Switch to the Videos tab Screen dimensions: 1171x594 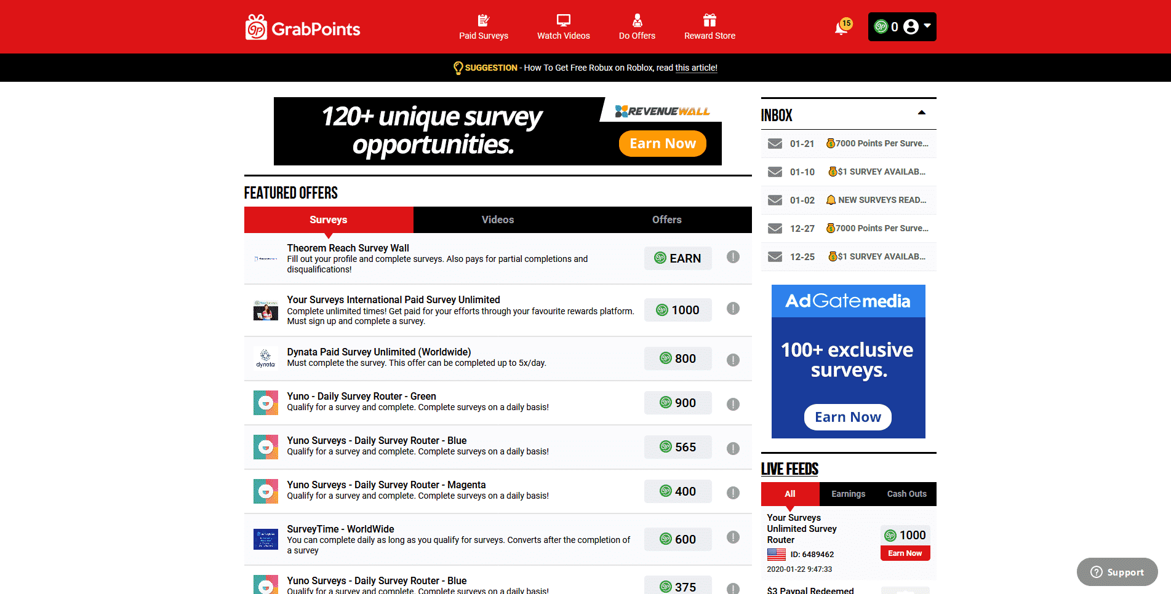(498, 220)
